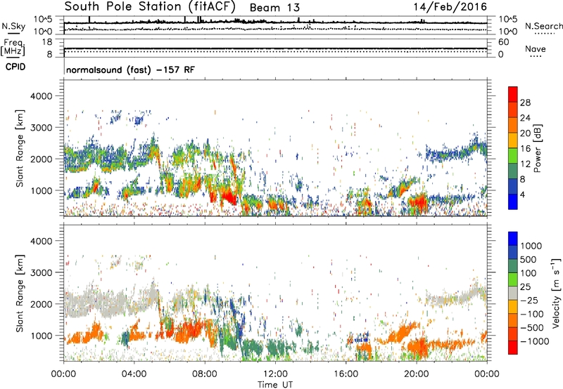Click the N.Search legend label

[544, 26]
